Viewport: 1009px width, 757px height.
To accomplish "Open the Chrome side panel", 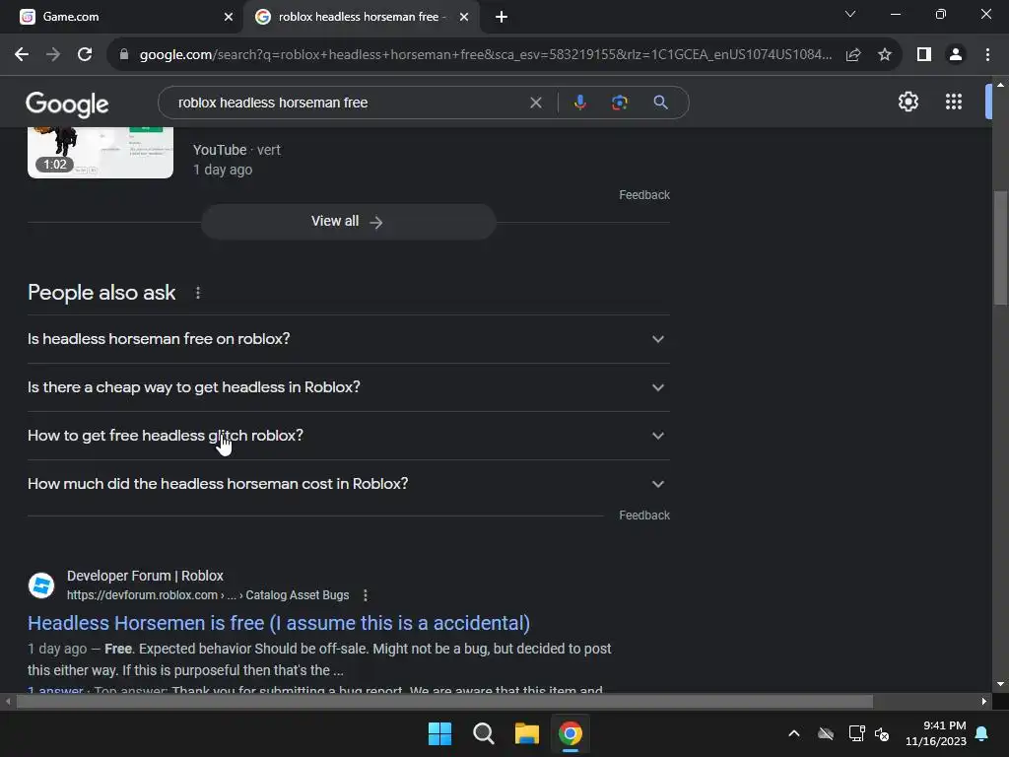I will (x=924, y=55).
